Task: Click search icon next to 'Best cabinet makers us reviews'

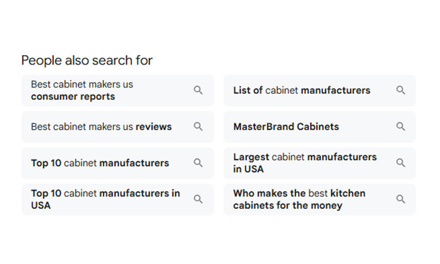Action: point(198,127)
